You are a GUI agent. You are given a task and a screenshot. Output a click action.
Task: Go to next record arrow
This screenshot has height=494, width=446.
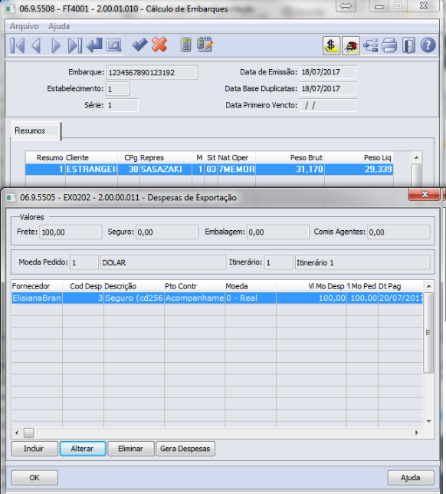(55, 45)
